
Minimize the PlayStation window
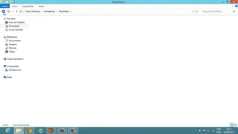223,2
